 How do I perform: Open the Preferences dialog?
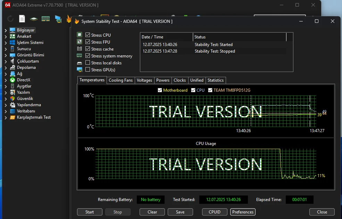243,212
